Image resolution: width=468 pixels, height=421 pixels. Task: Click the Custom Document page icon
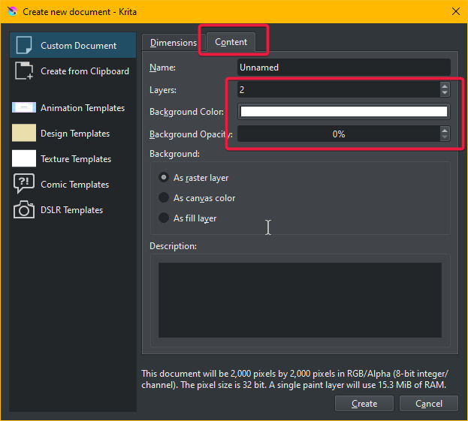pyautogui.click(x=23, y=45)
